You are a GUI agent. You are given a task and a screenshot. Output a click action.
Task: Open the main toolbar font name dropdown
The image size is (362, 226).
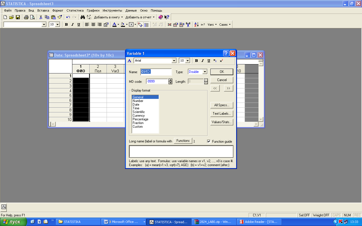[x=44, y=25]
